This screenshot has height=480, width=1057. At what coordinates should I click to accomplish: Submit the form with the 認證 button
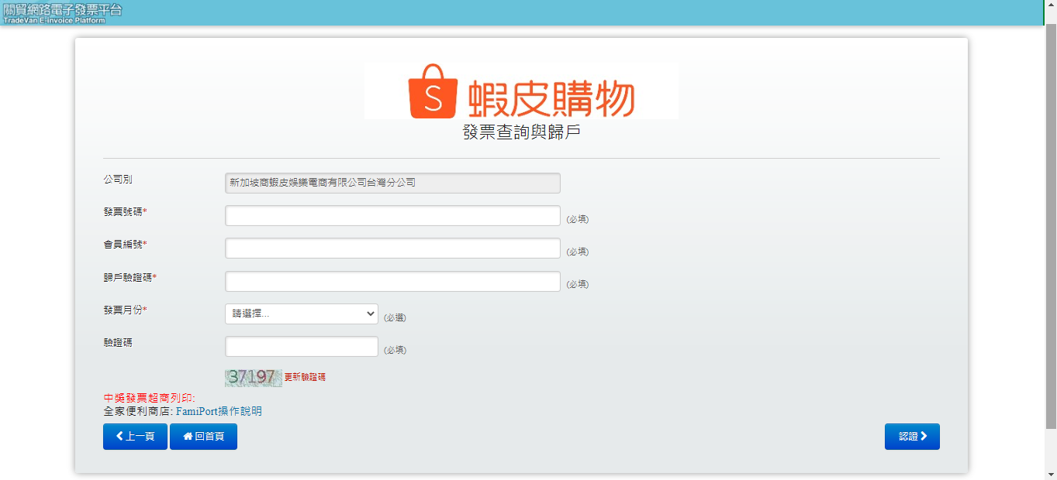click(x=911, y=437)
